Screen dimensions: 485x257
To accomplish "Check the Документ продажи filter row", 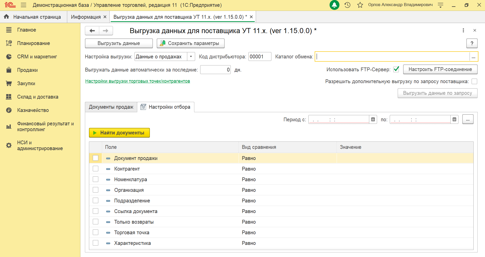I will click(96, 158).
